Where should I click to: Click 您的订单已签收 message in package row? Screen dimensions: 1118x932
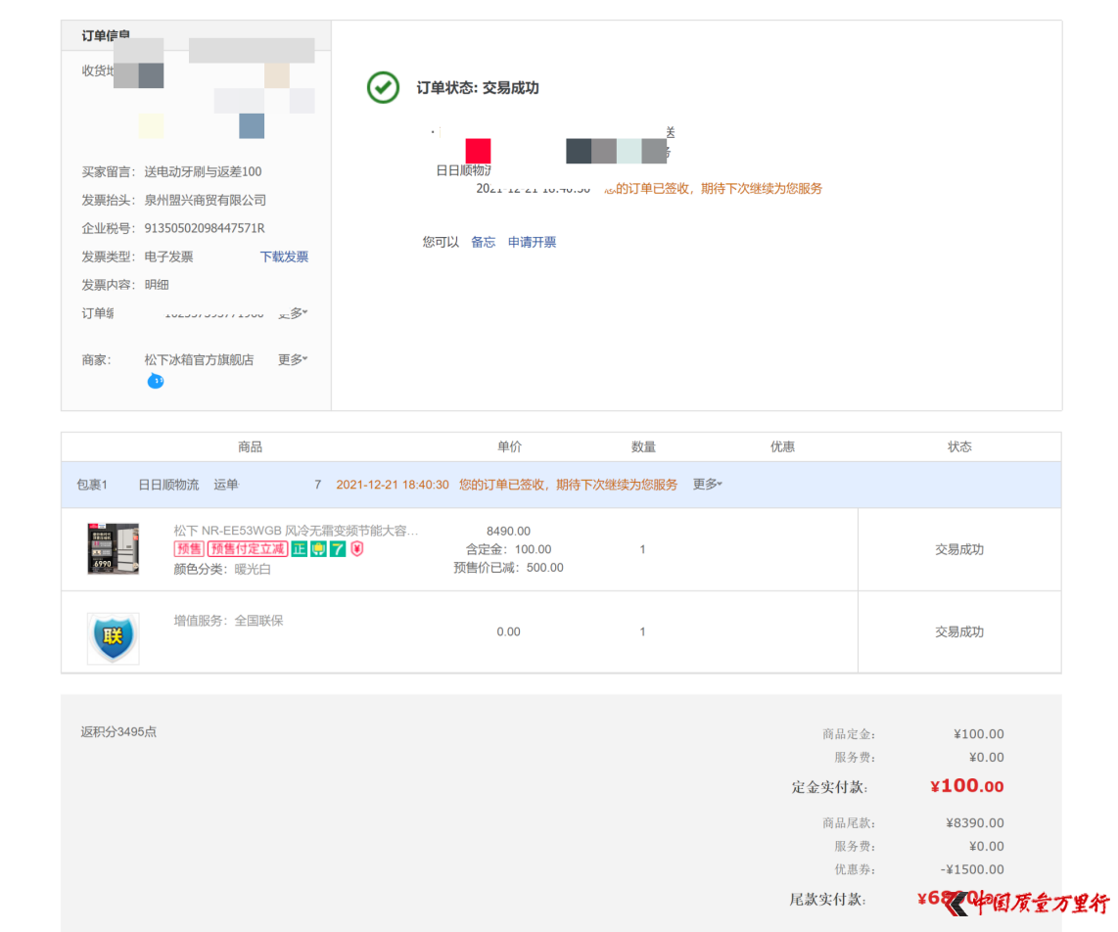[x=568, y=485]
